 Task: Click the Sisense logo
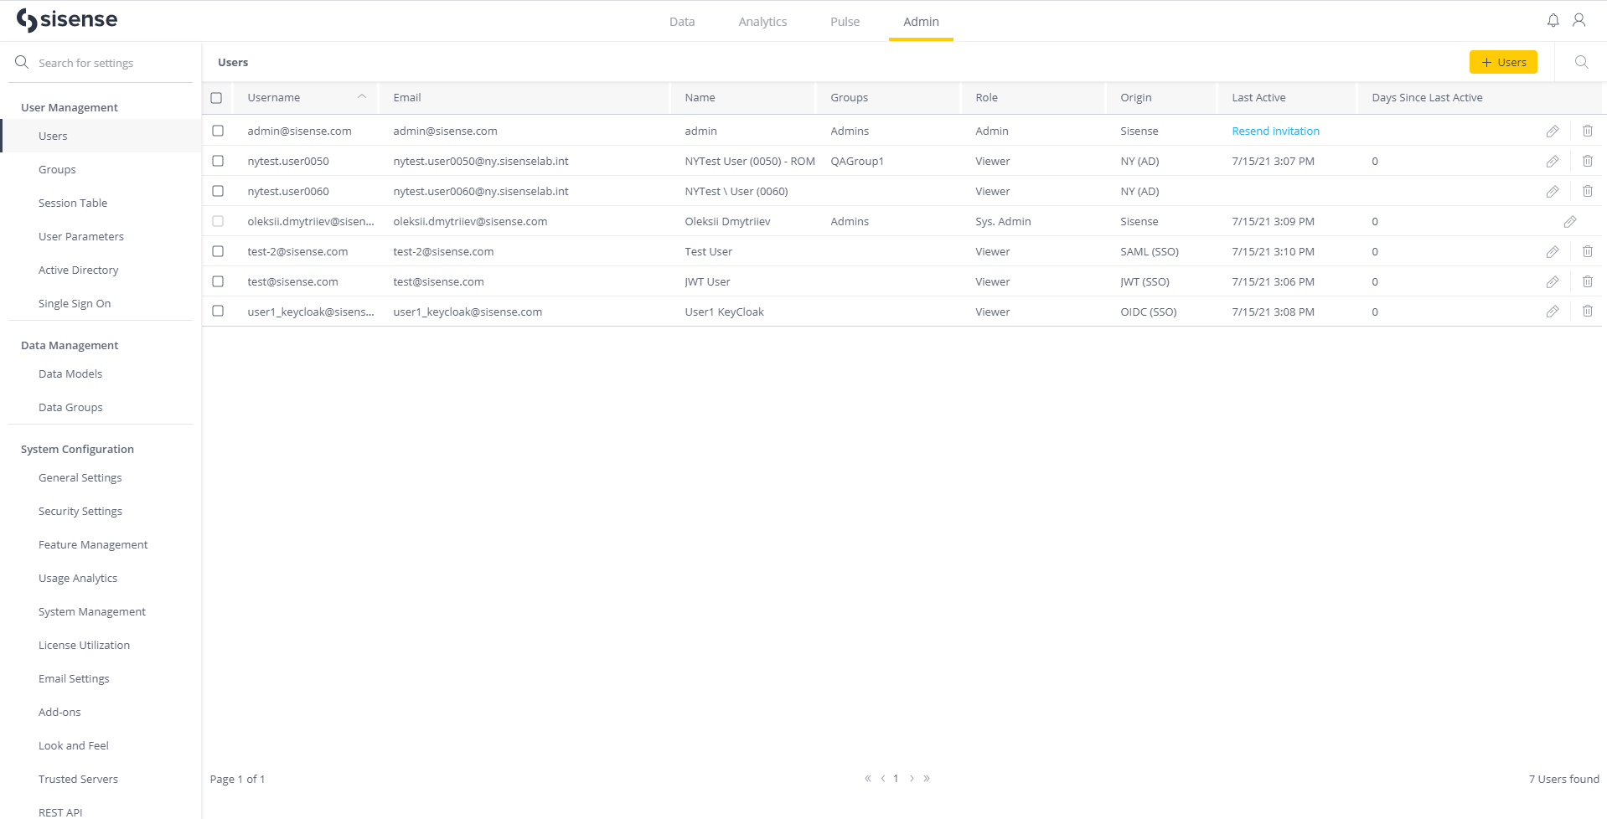click(67, 20)
